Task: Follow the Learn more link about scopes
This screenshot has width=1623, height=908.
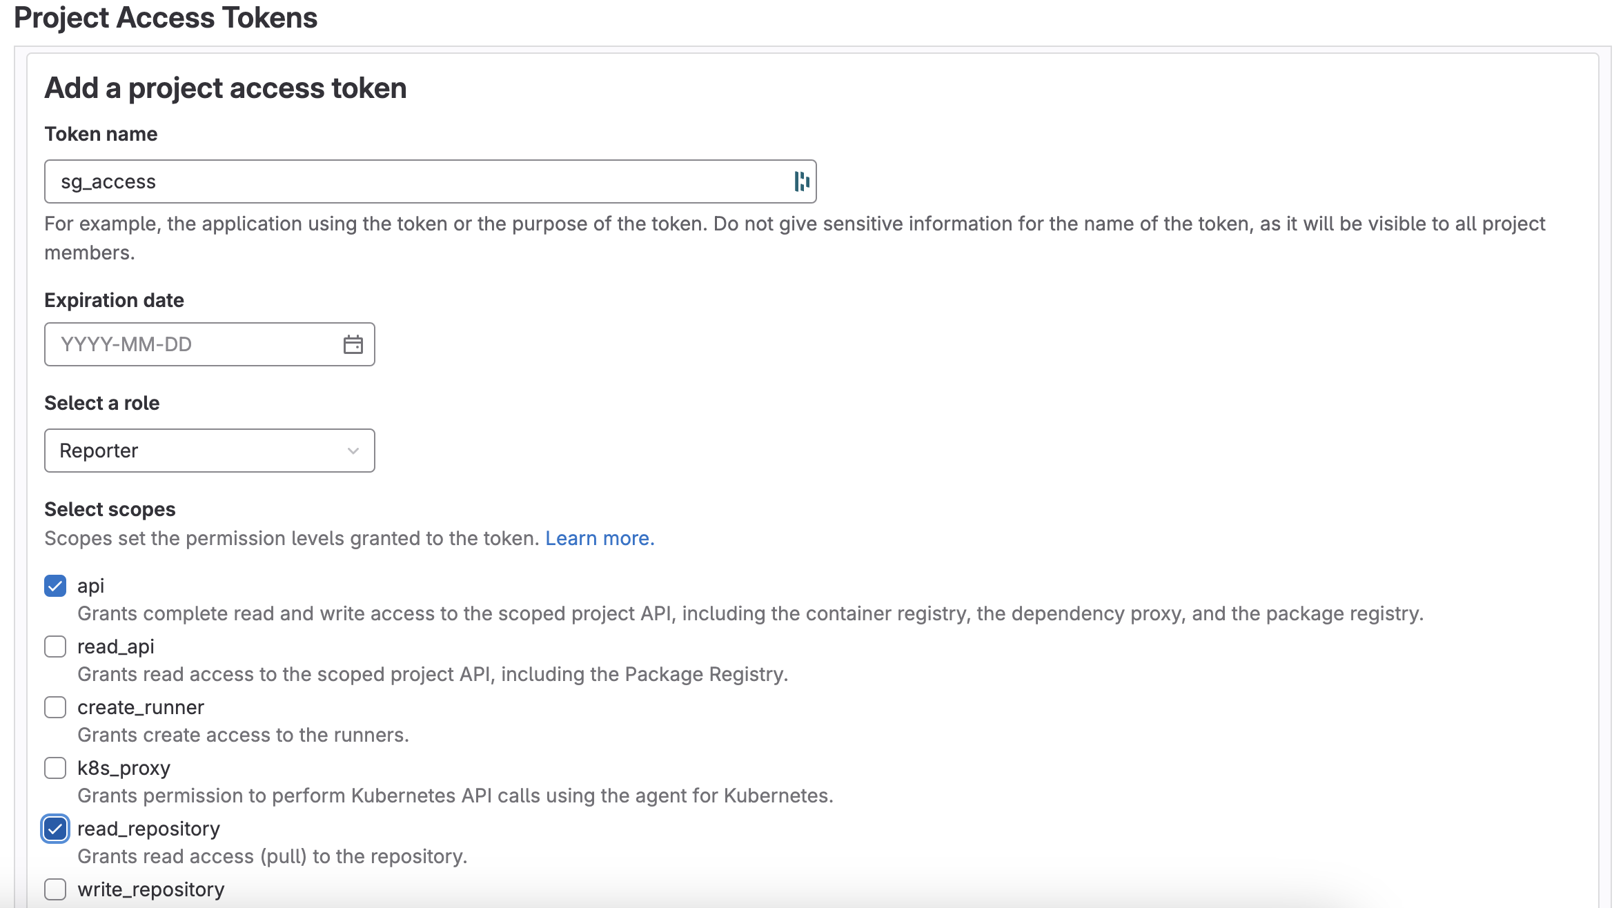Action: (599, 537)
